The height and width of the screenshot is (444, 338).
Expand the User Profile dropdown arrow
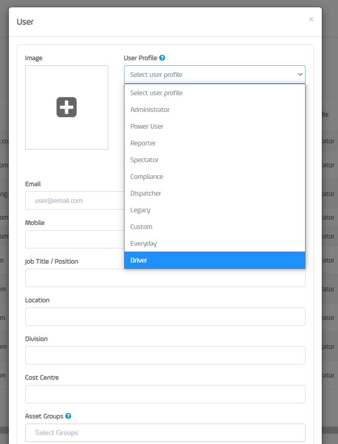tap(300, 74)
